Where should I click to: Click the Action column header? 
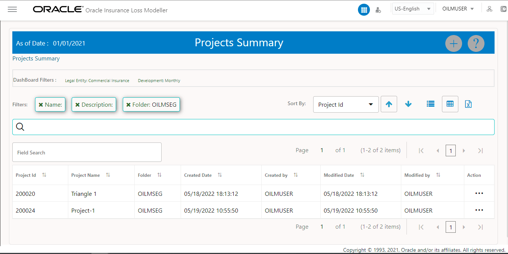[x=474, y=175]
